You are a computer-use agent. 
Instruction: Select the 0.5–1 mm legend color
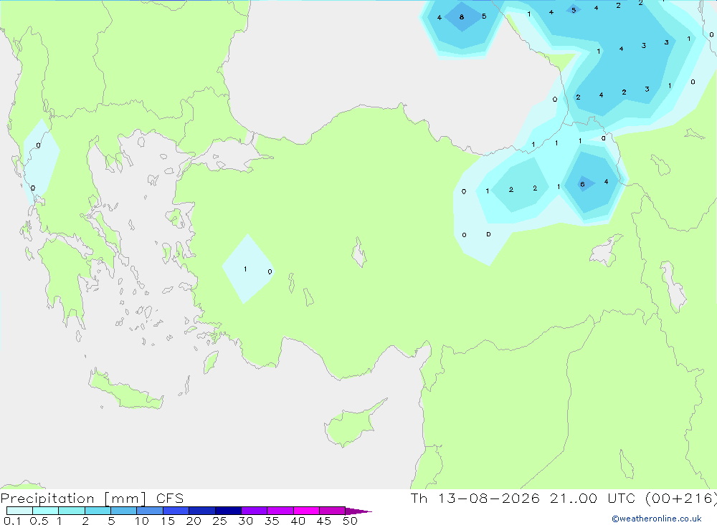(46, 511)
